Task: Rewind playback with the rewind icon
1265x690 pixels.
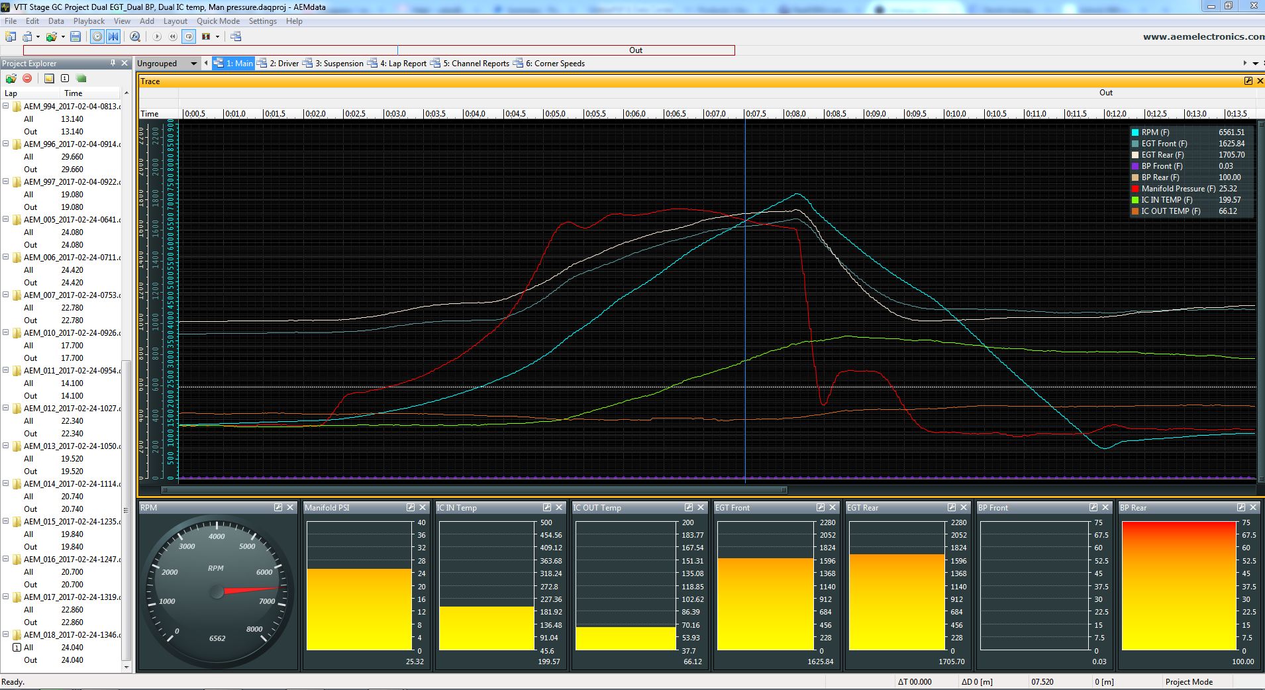Action: [x=173, y=36]
